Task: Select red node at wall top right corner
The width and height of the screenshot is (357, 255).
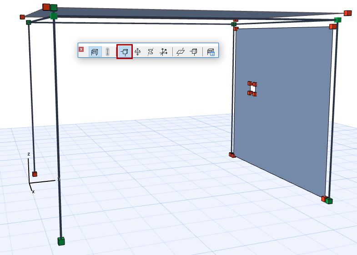Action: (332, 27)
